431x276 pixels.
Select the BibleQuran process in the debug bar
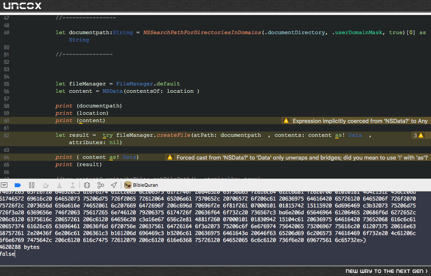tap(141, 185)
